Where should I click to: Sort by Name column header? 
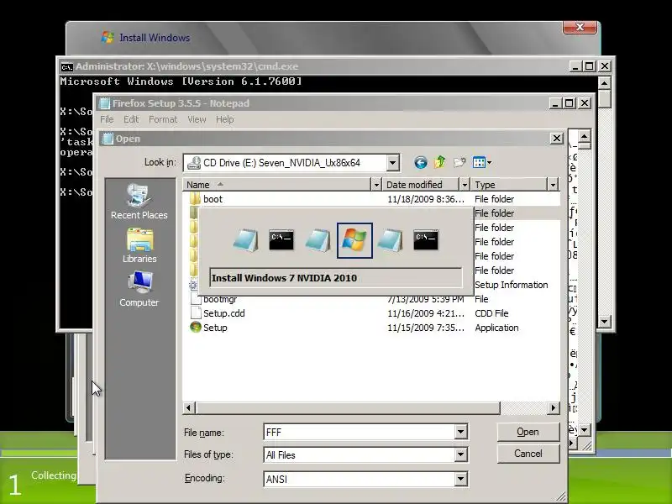click(277, 185)
